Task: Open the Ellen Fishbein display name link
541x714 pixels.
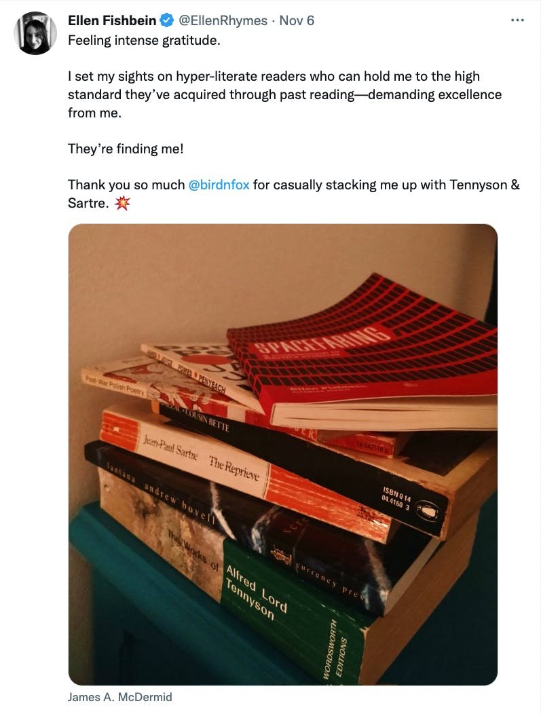Action: [x=112, y=20]
